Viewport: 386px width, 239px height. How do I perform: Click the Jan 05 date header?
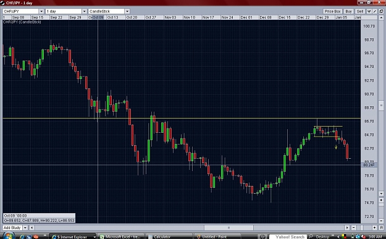(x=341, y=17)
